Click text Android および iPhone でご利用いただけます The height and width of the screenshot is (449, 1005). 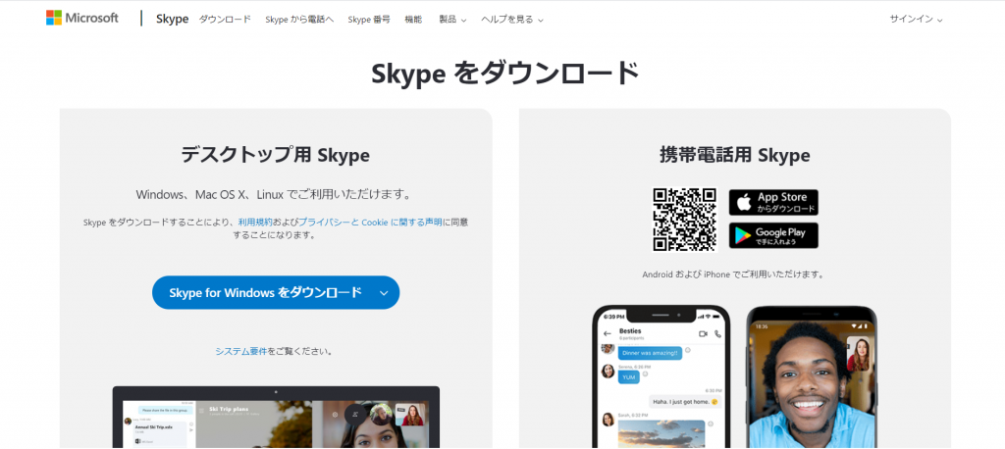pos(732,274)
